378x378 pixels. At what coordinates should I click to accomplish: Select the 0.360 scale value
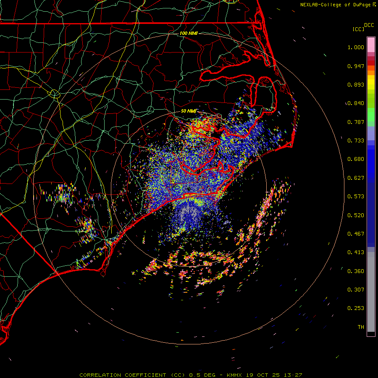[356, 271]
